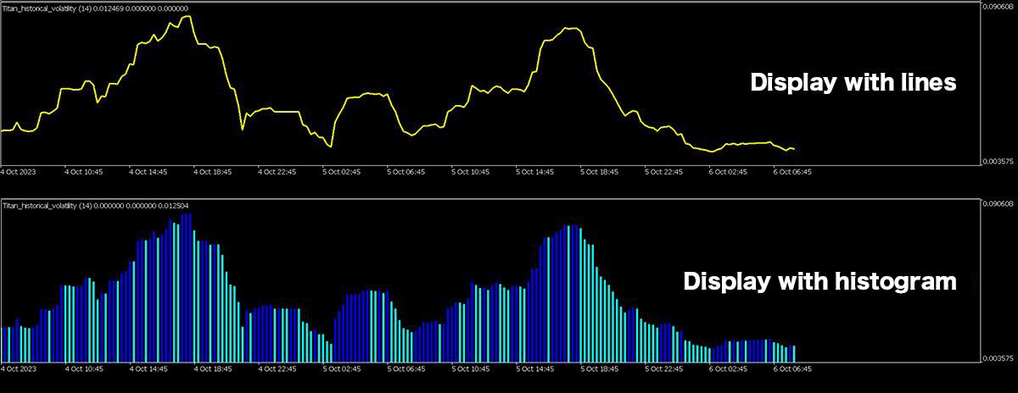The image size is (1018, 393).
Task: Click '5 Oct 10:45' on the histogram's time axis
Action: click(471, 369)
